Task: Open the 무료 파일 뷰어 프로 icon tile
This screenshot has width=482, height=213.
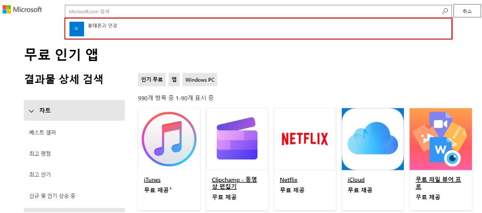Action: pyautogui.click(x=441, y=139)
